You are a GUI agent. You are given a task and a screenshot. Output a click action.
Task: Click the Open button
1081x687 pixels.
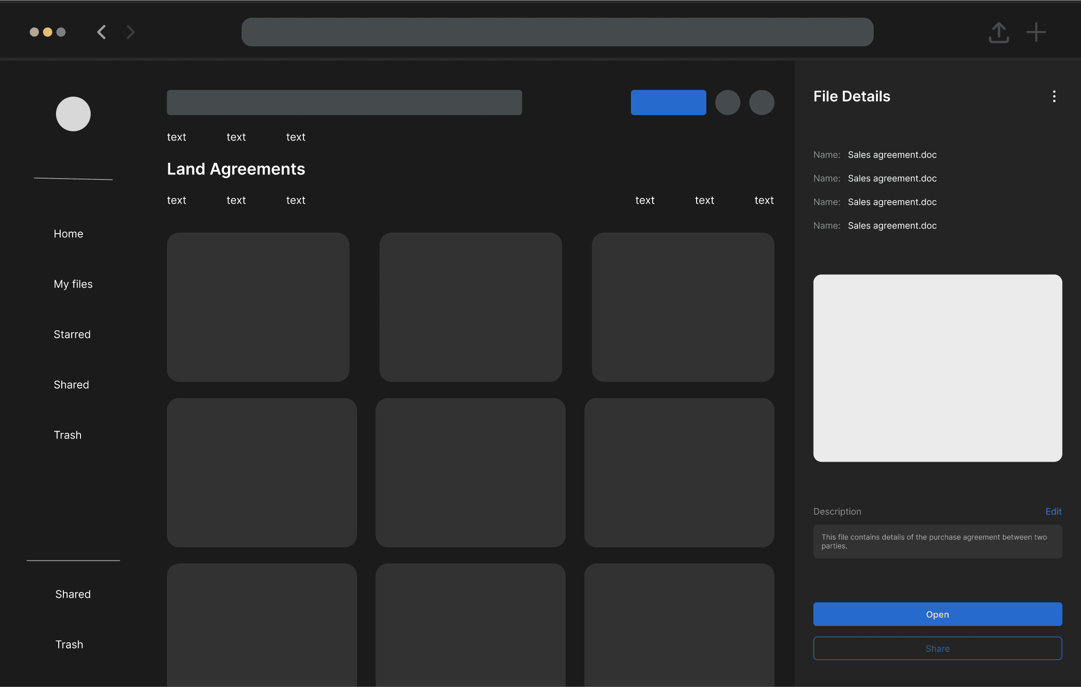pos(938,614)
